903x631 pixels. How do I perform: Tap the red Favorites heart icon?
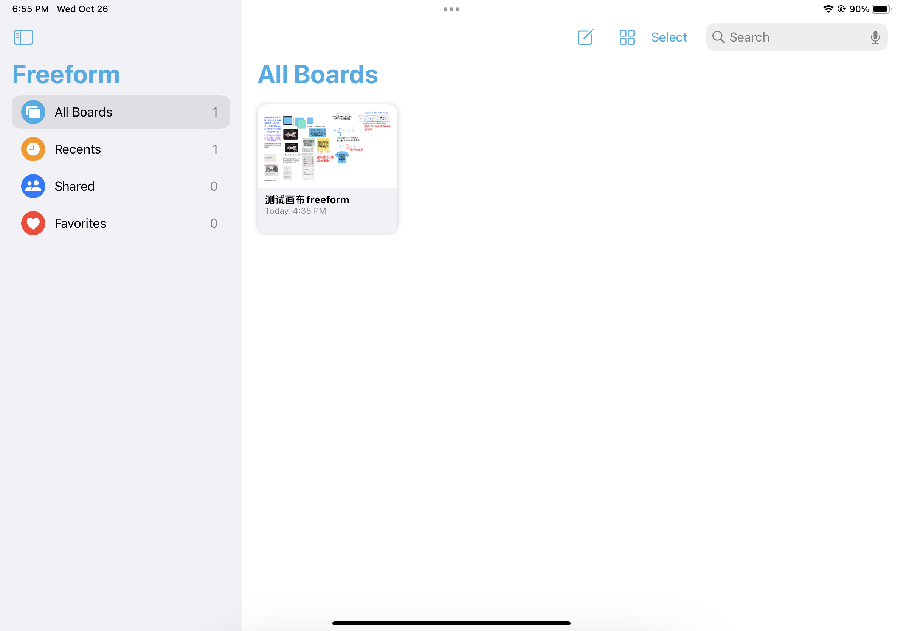(x=33, y=223)
